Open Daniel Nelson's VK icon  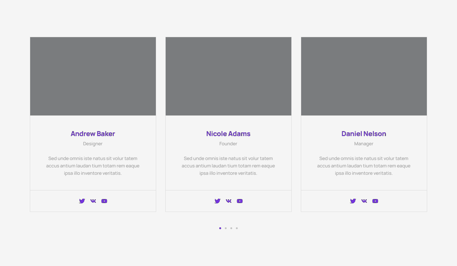pos(364,201)
